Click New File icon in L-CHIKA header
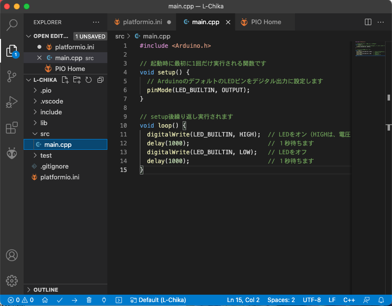392x306 pixels. point(65,80)
